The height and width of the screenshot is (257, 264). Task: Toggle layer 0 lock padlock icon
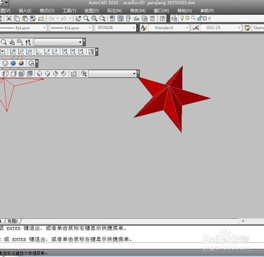200,18
